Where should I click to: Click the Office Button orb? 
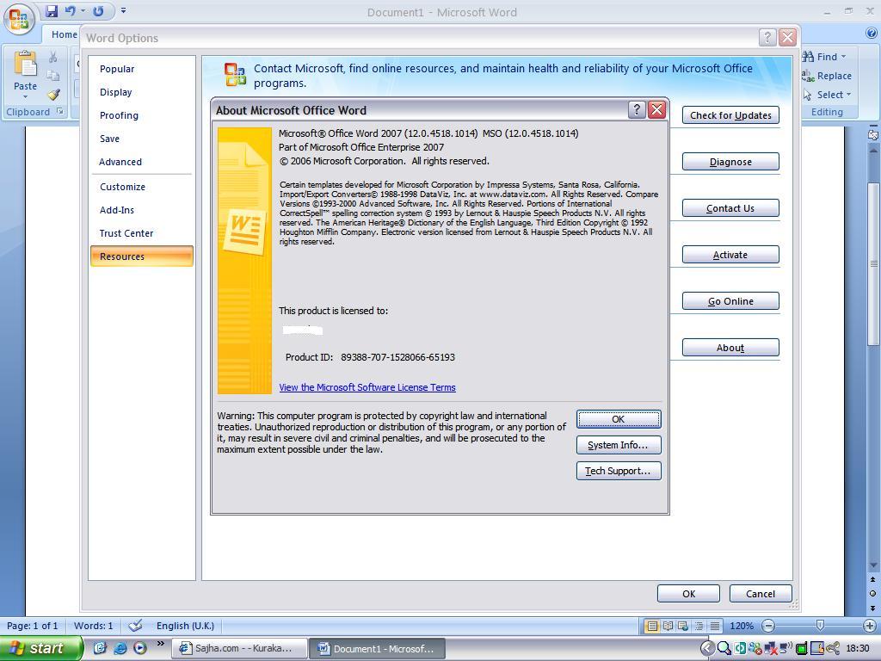[x=19, y=18]
